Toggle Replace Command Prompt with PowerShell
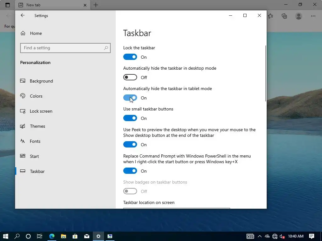322x241 pixels. coord(130,171)
